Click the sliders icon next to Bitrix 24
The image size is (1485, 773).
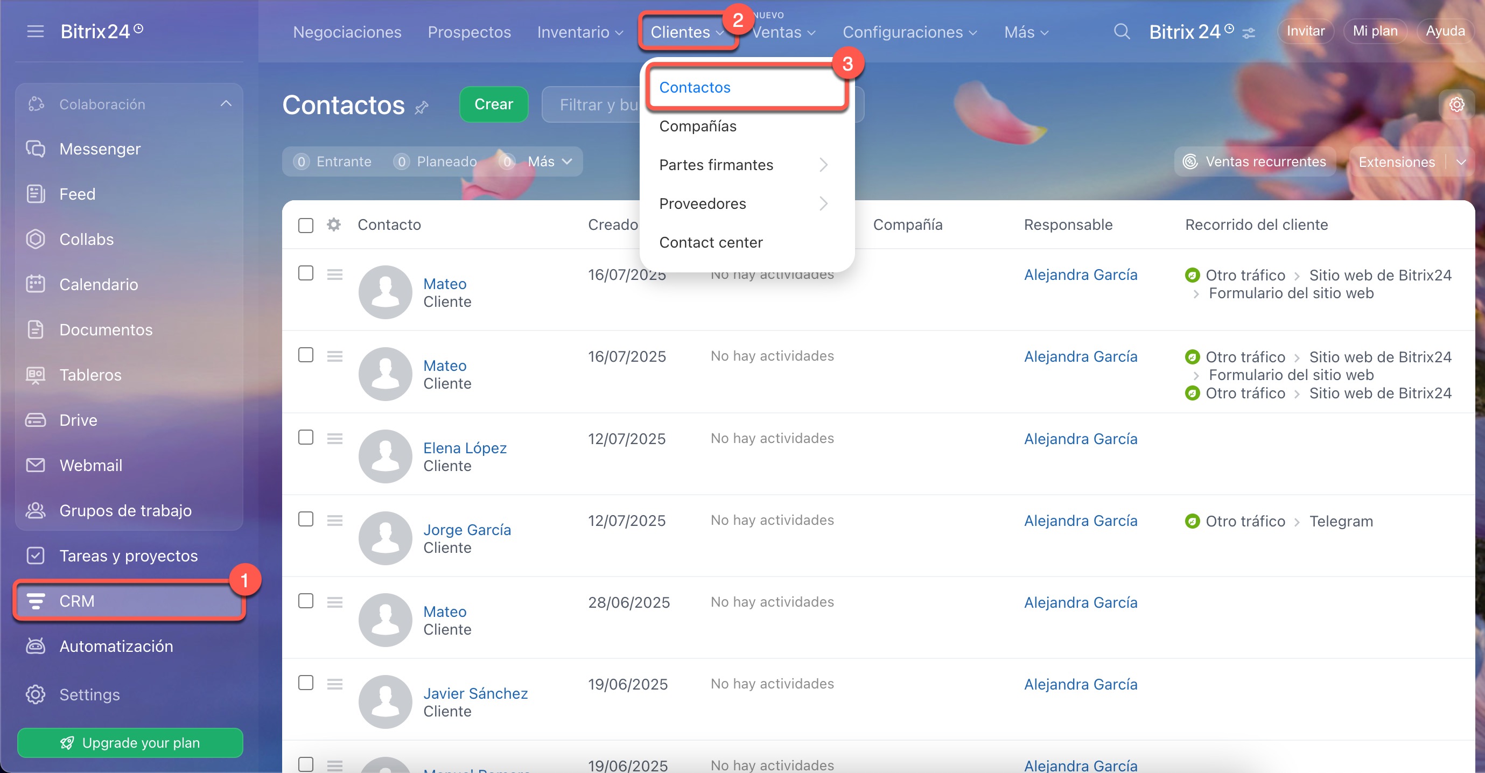pyautogui.click(x=1249, y=33)
